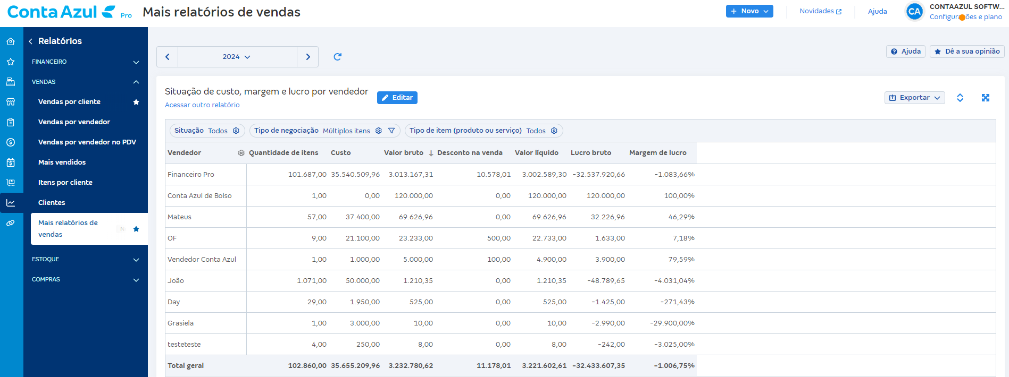
Task: Click Acessar outro relatório link
Action: (202, 105)
